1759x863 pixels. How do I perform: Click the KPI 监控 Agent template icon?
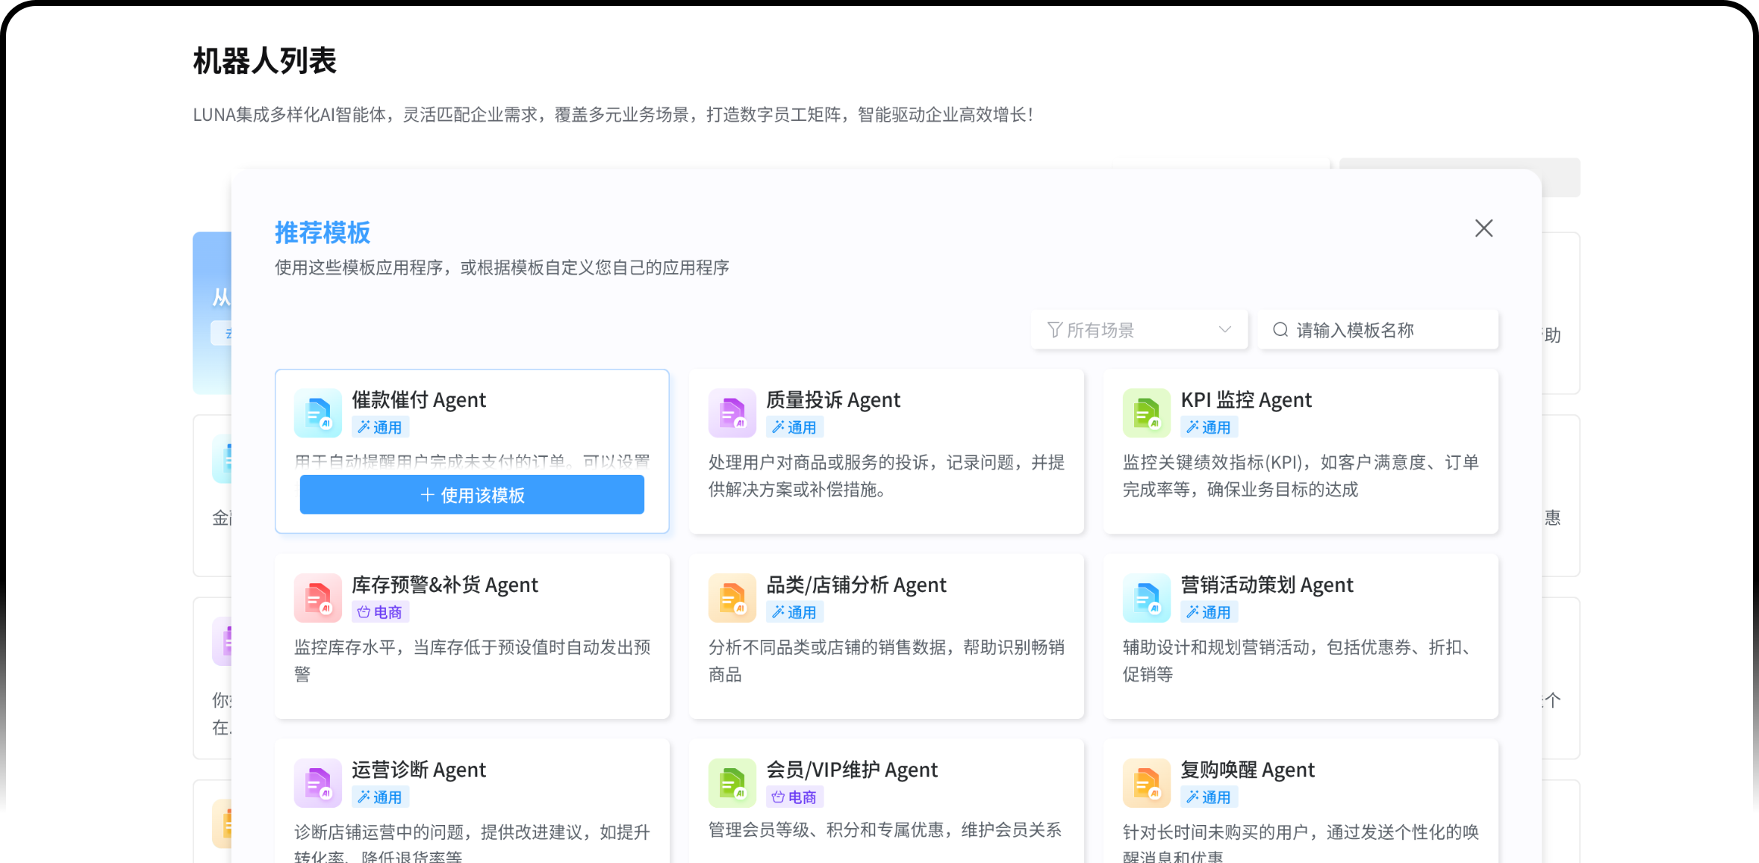pos(1147,412)
